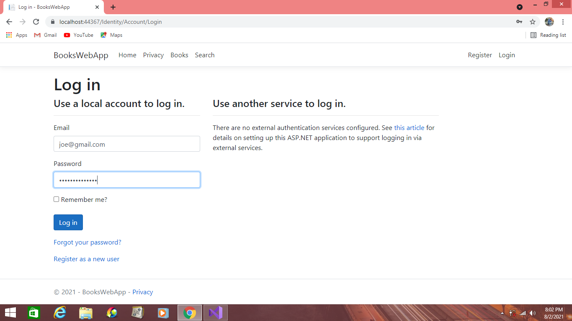Open Firefox from the taskbar

tap(111, 312)
